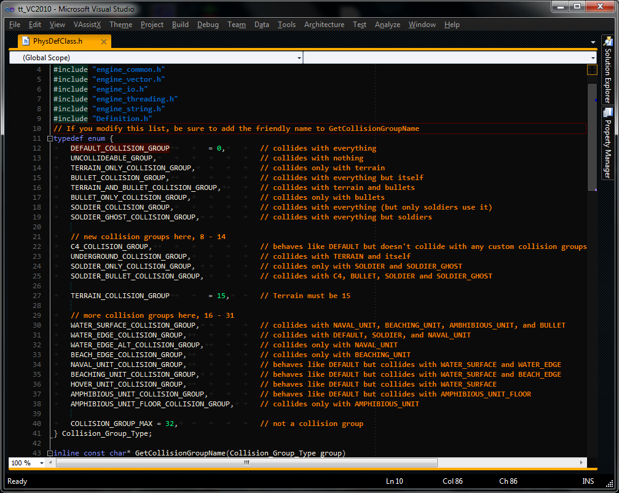Open the VAssistX menu

[x=87, y=25]
